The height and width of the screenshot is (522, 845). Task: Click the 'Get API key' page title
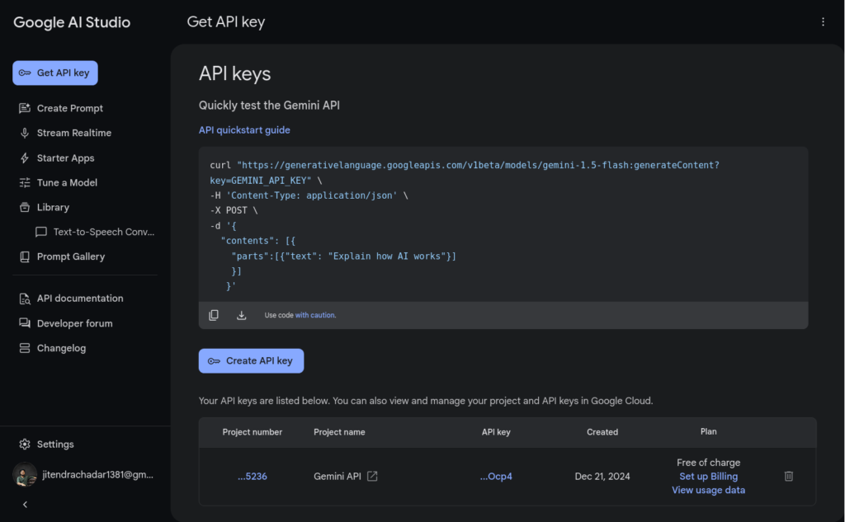point(226,22)
